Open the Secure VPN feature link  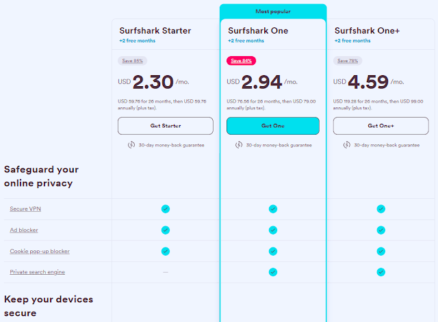point(25,209)
